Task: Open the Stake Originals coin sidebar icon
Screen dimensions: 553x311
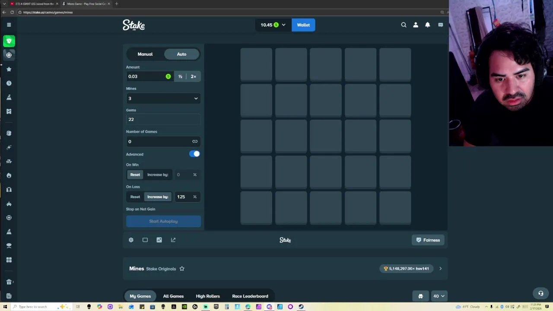Action: (9, 133)
